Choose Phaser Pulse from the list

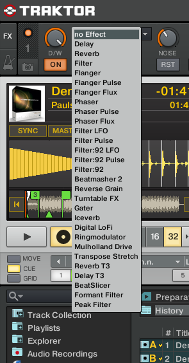coord(106,112)
